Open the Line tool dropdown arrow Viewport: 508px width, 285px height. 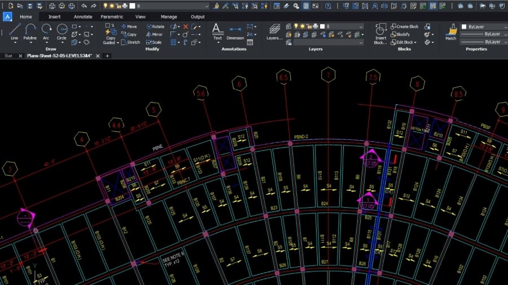[x=15, y=42]
